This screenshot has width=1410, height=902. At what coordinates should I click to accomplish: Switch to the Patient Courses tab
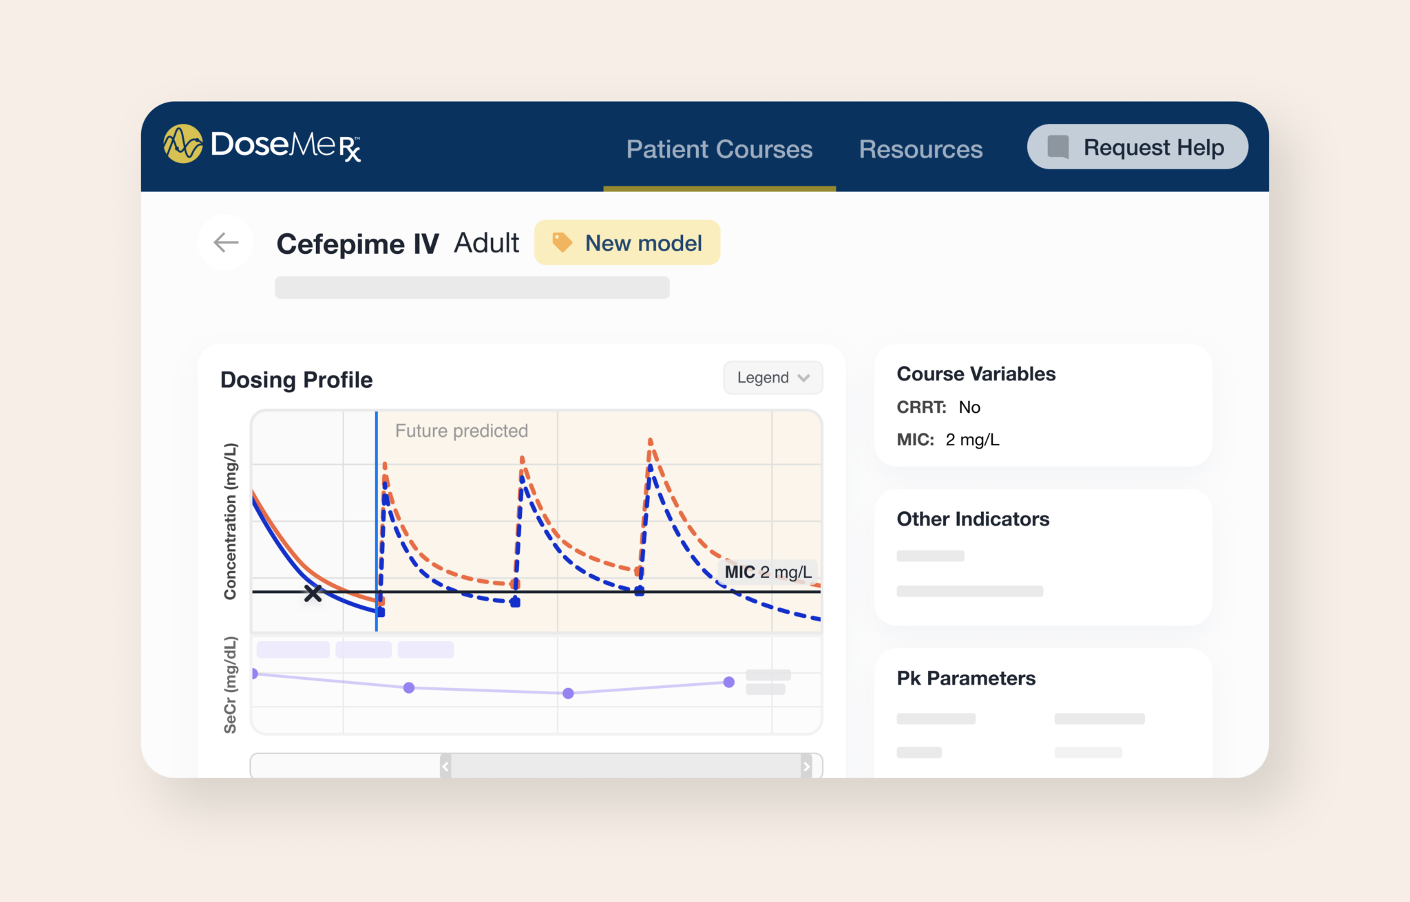click(719, 149)
